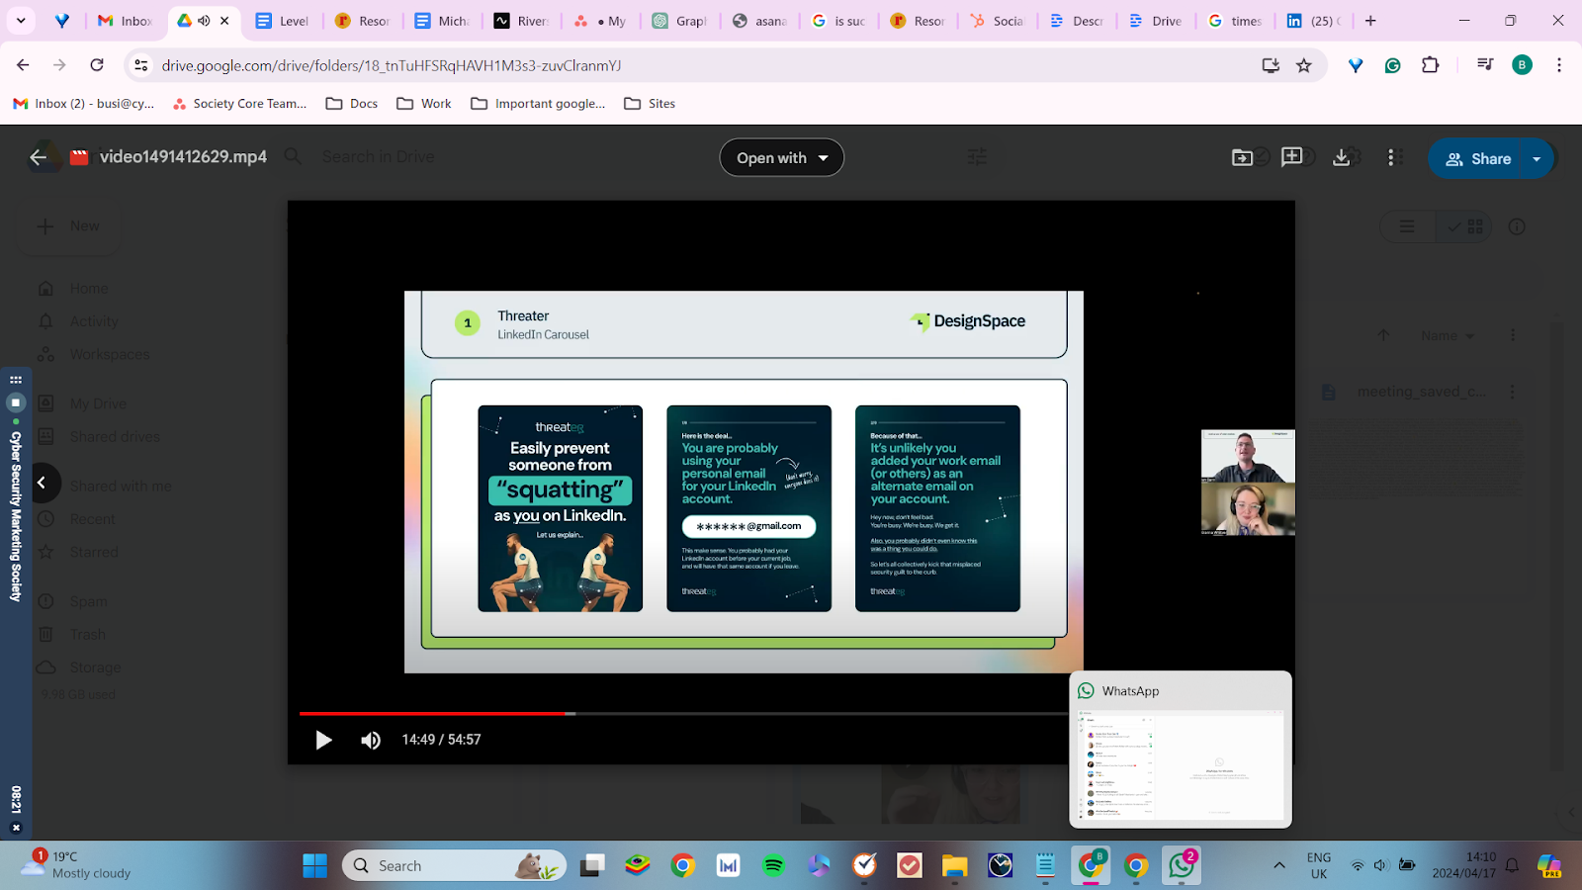Open the Important google bookmarks folder

pyautogui.click(x=538, y=103)
